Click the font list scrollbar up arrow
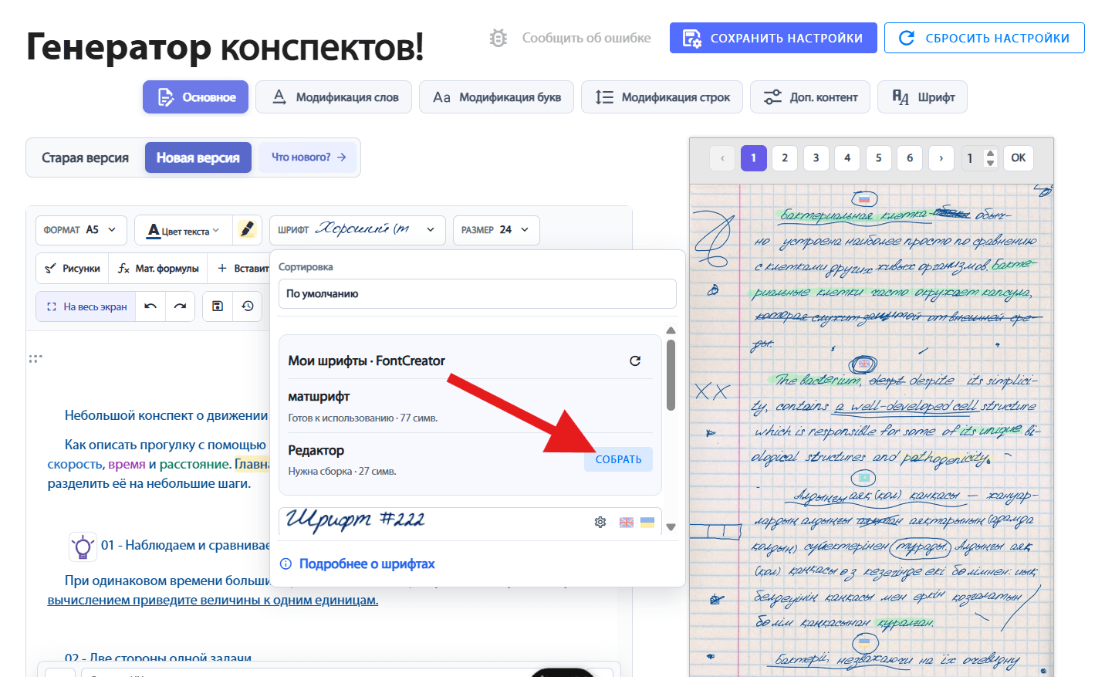 tap(671, 330)
